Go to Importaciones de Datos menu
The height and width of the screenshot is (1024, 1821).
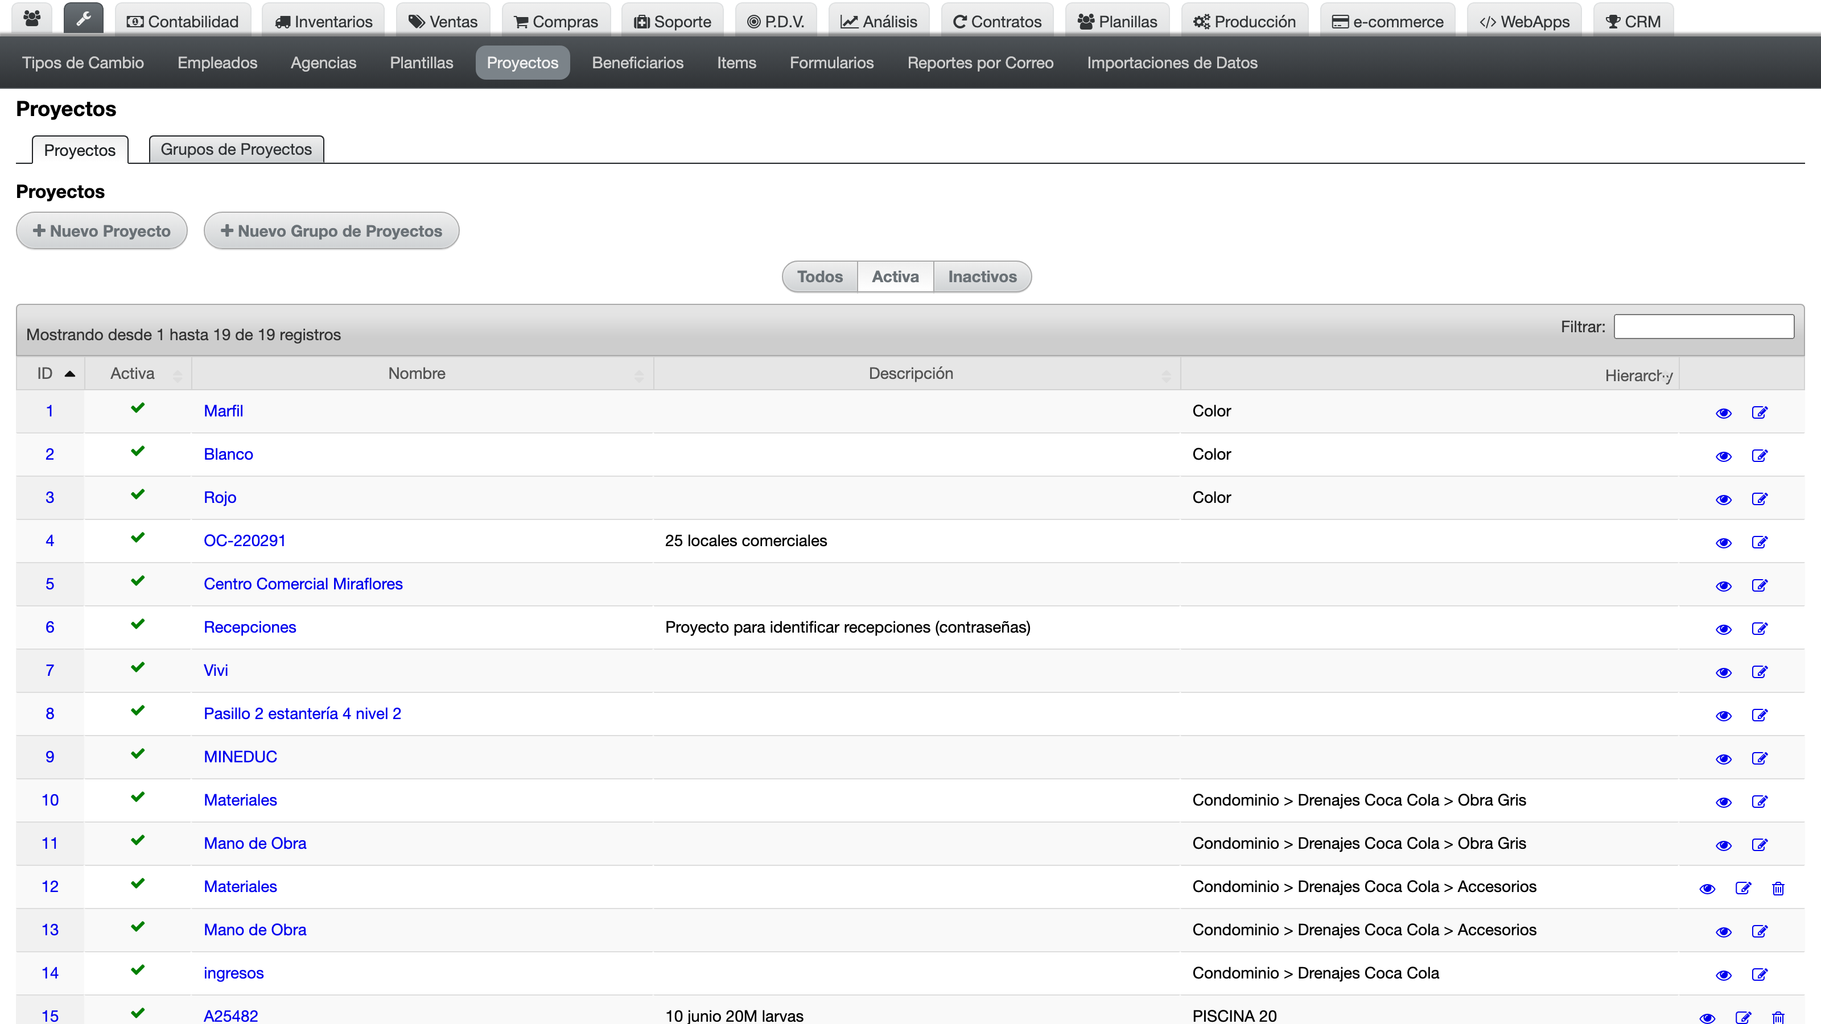coord(1172,63)
